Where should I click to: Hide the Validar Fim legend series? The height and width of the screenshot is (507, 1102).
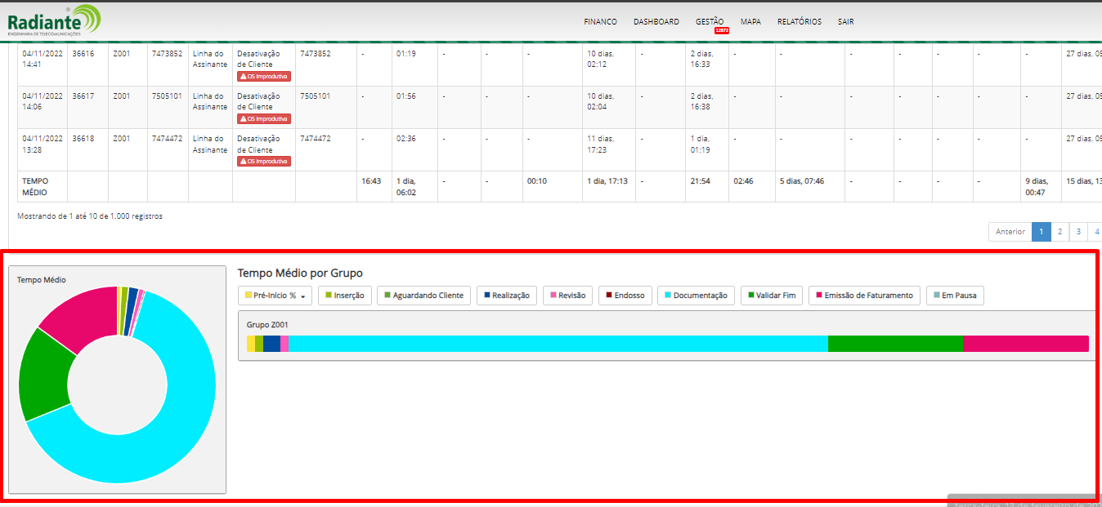coord(772,296)
